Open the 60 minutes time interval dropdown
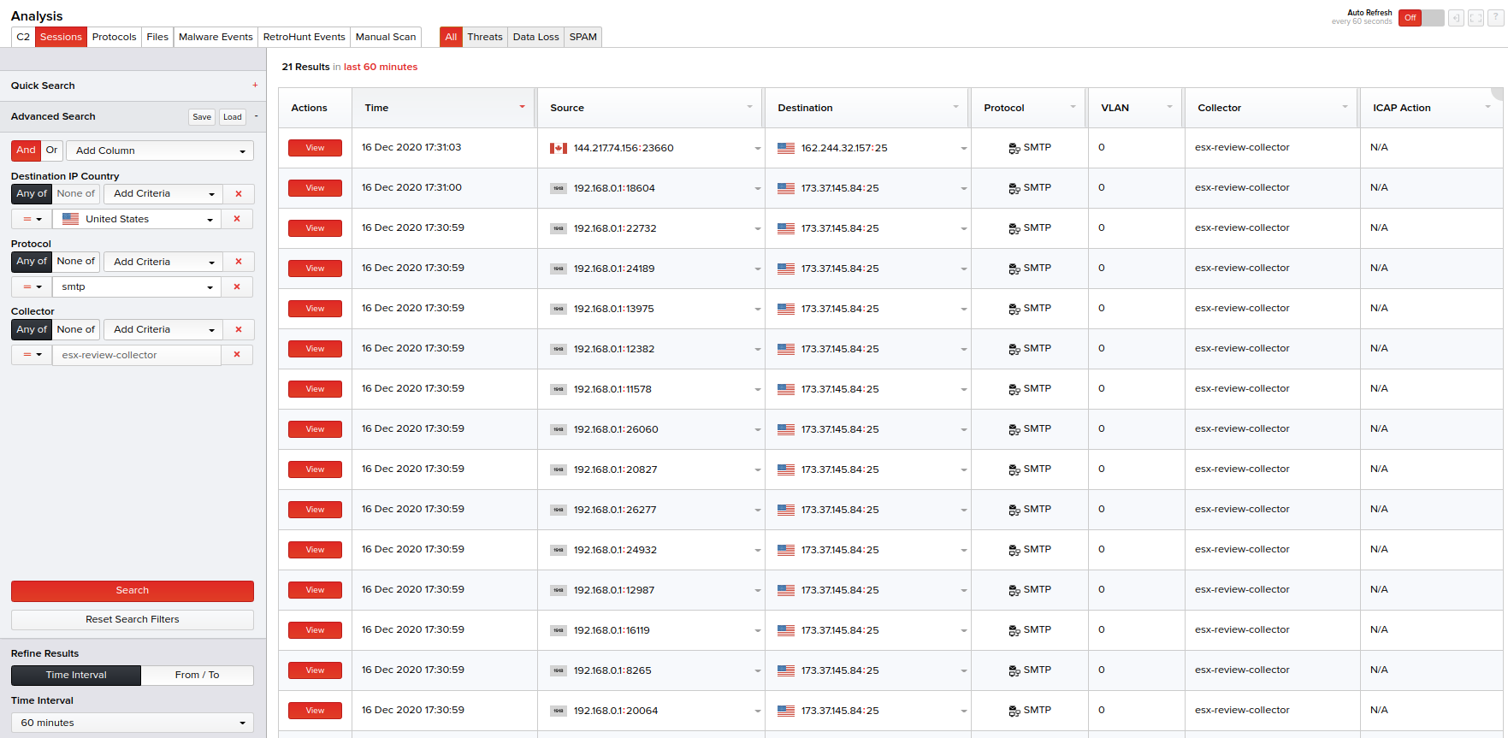Viewport: 1508px width, 738px height. coord(133,723)
